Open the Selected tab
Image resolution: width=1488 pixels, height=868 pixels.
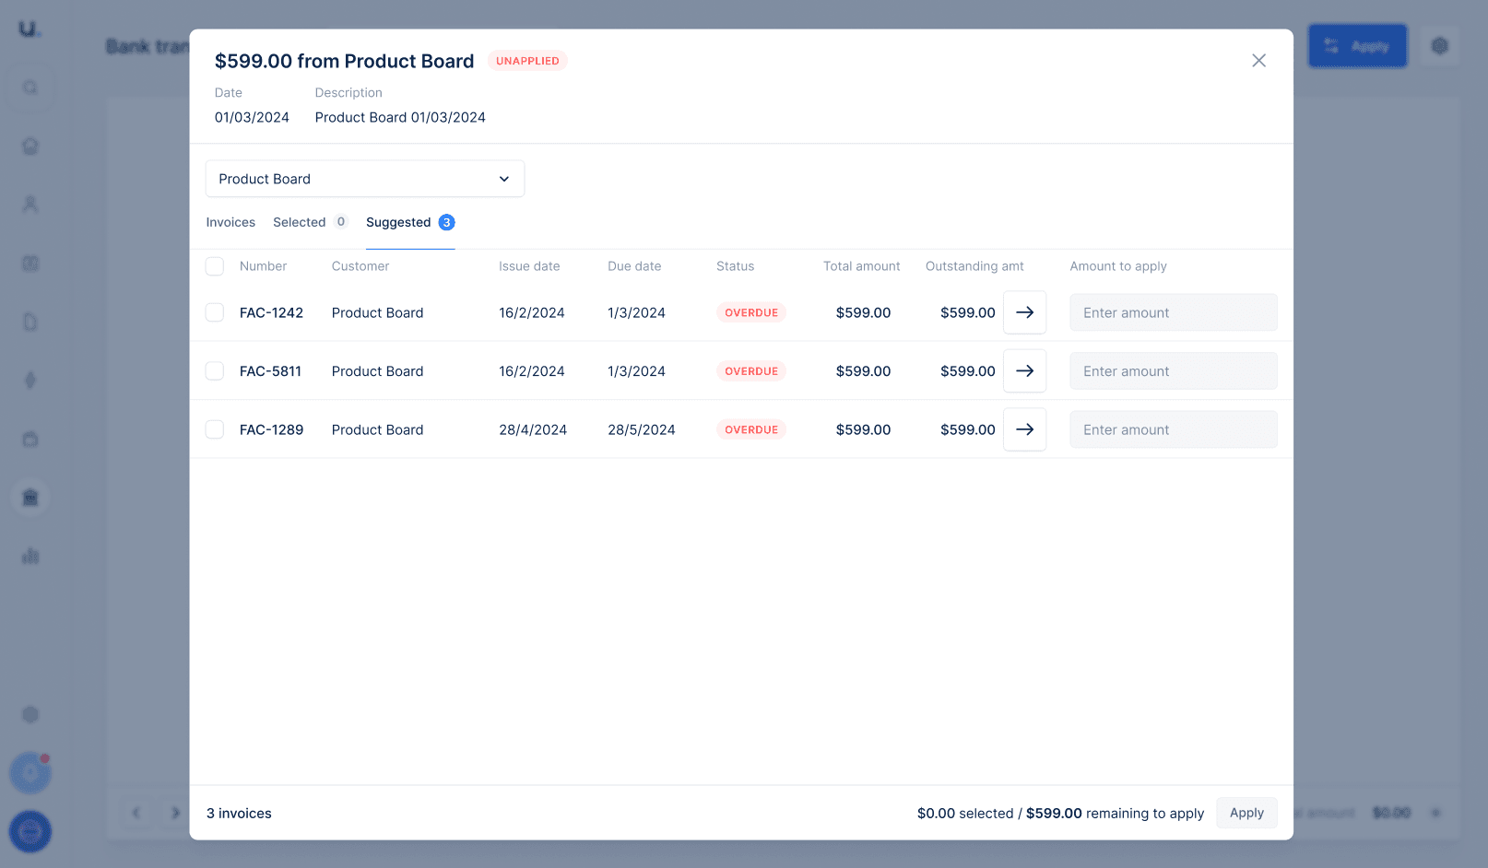pyautogui.click(x=299, y=222)
